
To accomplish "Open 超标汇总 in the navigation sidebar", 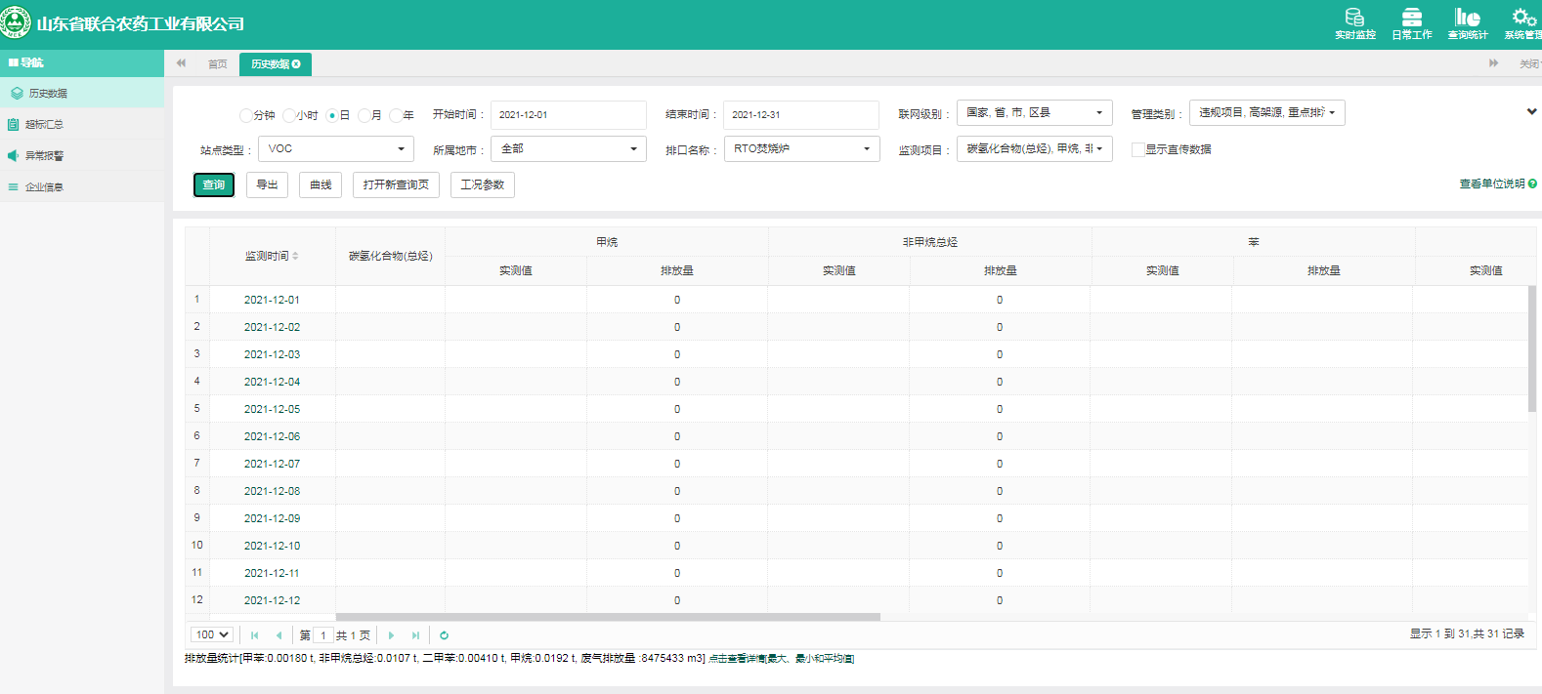I will pos(44,125).
